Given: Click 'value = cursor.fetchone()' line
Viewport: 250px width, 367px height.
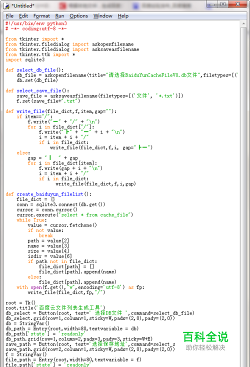Looking at the screenshot, I should (x=62, y=225).
